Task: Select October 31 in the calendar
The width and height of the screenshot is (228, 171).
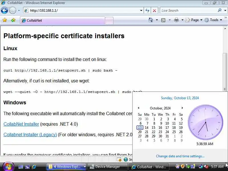Action: pyautogui.click(x=167, y=136)
